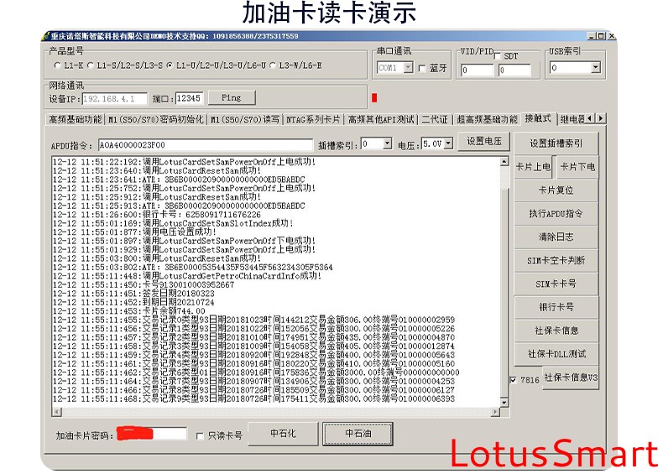Select the L1-K product model radio
Viewport: 663px width, 474px height.
point(58,65)
